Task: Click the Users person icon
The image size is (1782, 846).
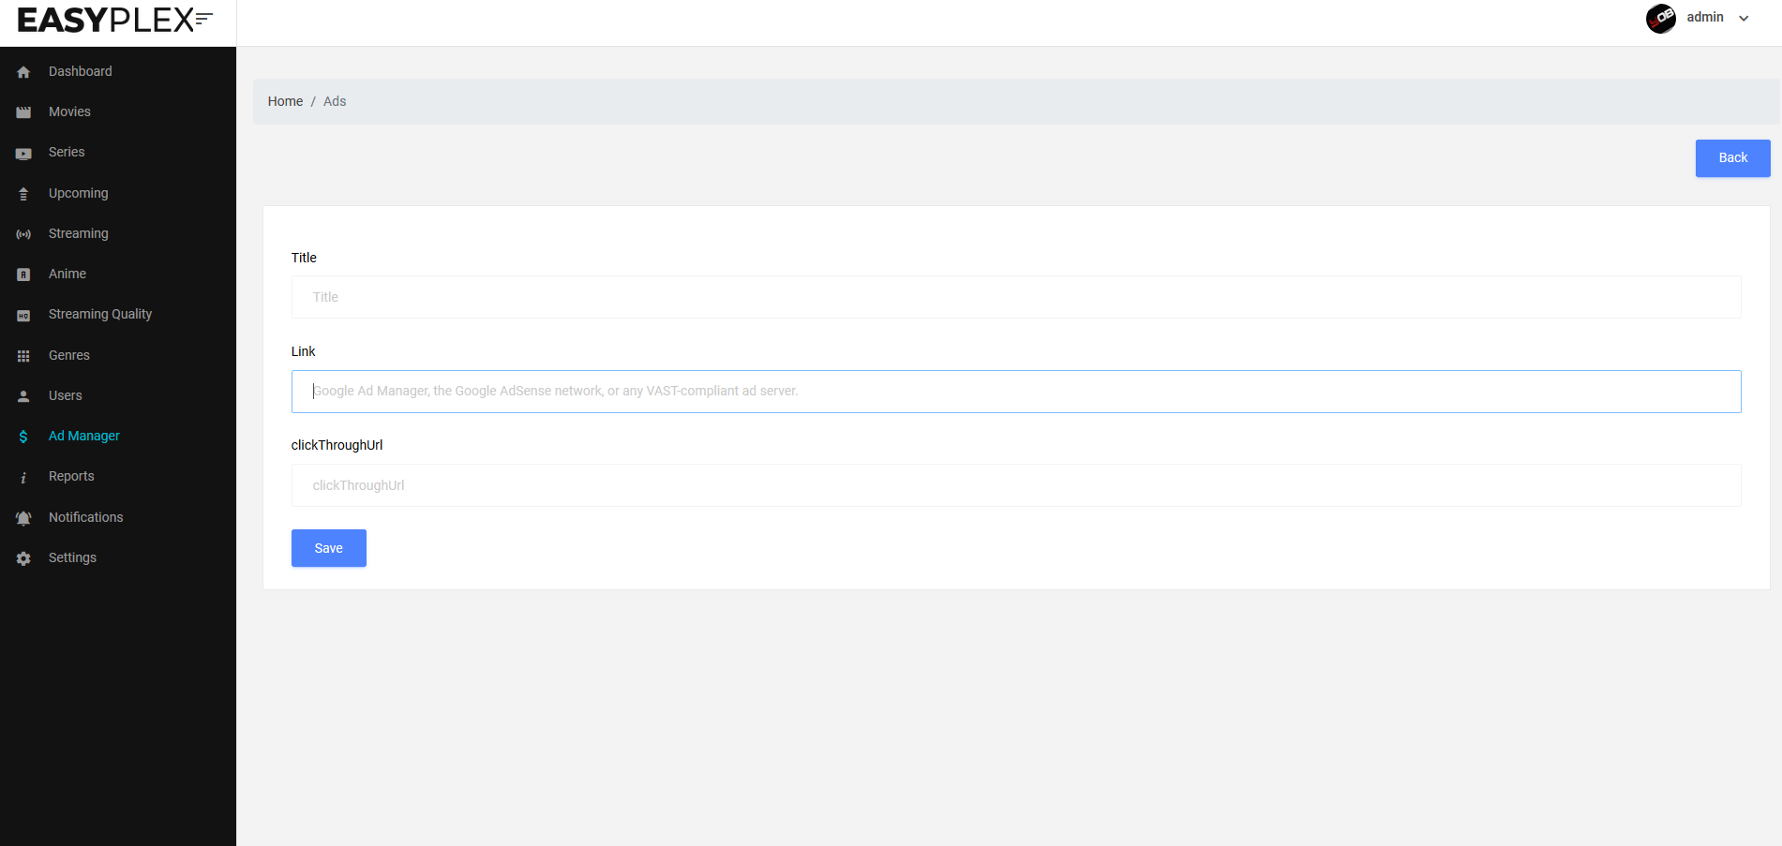Action: [x=23, y=395]
